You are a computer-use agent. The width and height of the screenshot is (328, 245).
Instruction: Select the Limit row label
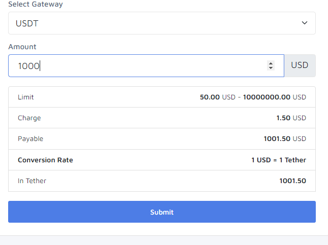tap(26, 97)
